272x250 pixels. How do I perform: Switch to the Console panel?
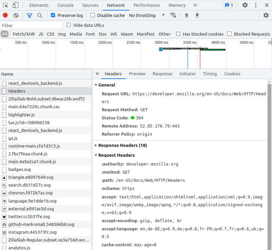66,5
